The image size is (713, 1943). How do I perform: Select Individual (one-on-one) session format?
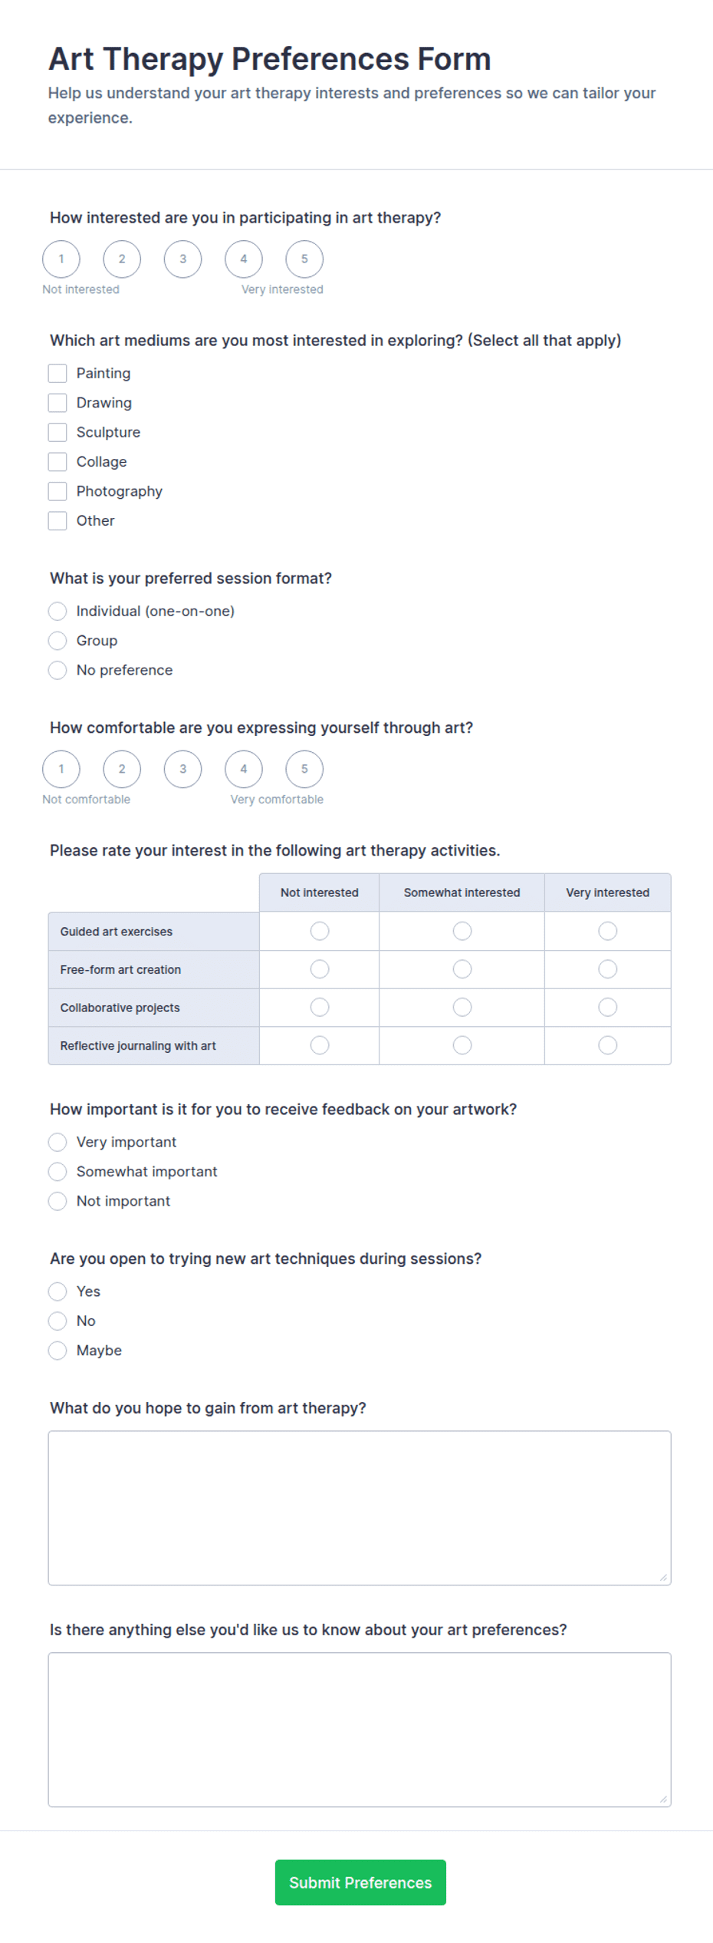point(58,611)
